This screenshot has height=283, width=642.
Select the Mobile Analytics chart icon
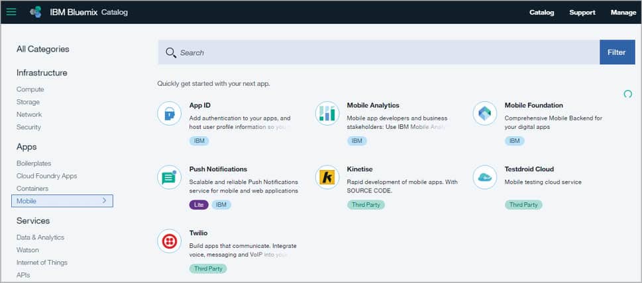coord(327,113)
